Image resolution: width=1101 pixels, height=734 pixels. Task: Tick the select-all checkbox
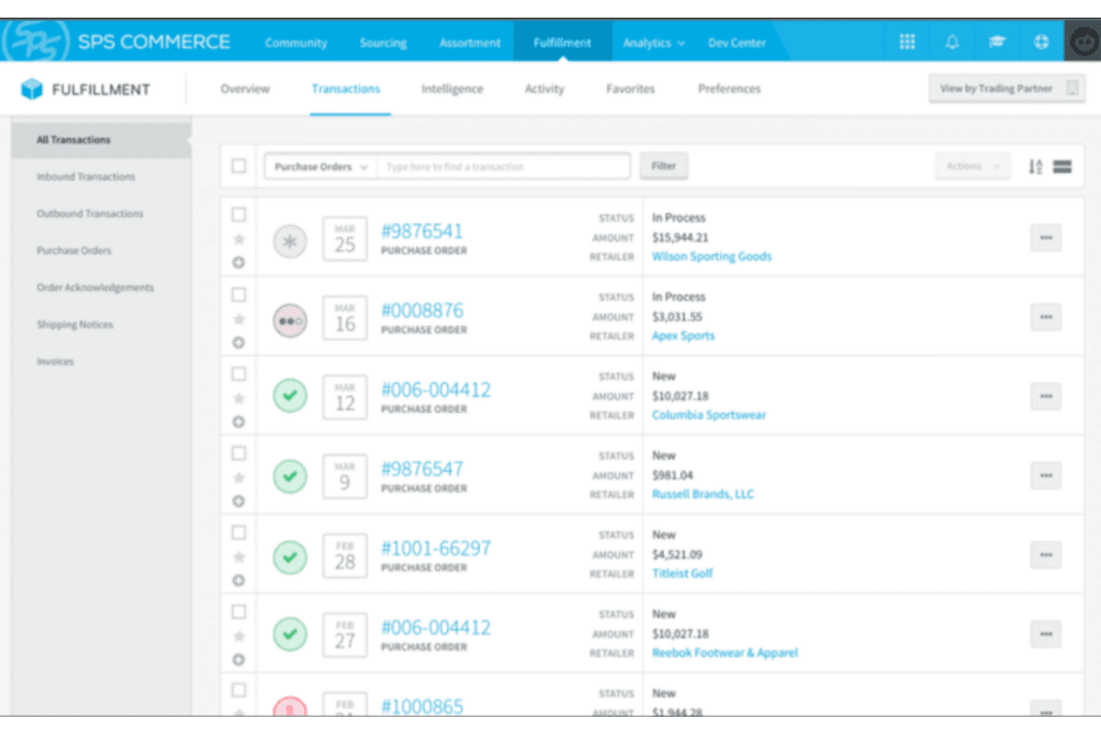[x=239, y=166]
